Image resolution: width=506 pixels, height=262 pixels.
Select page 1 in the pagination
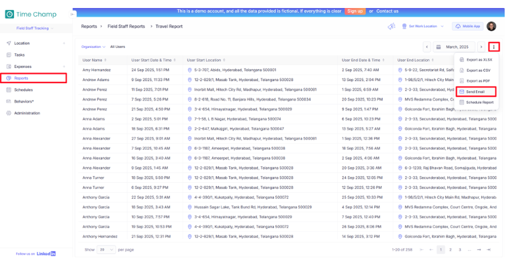click(x=441, y=250)
